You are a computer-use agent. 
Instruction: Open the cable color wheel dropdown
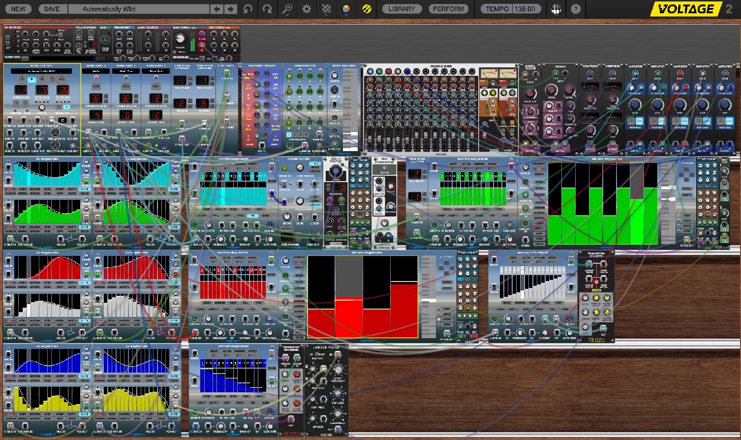coord(346,9)
